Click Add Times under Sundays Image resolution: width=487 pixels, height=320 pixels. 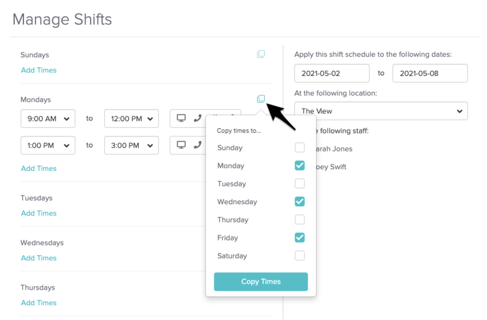tap(39, 70)
